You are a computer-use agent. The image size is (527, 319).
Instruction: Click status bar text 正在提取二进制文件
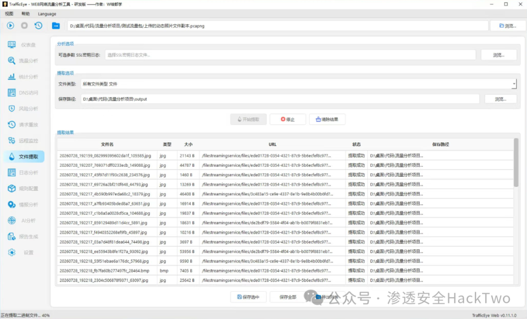point(20,315)
